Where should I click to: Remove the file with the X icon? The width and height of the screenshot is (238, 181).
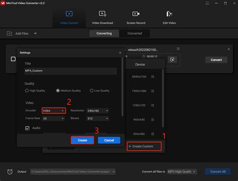(x=228, y=49)
